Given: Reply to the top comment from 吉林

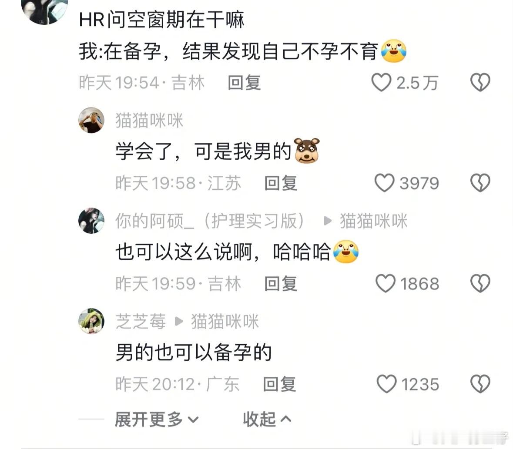Looking at the screenshot, I should [244, 83].
